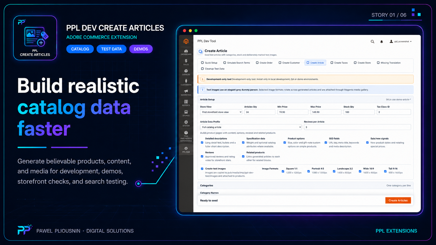Switch to the Quick Setup tab

point(209,63)
